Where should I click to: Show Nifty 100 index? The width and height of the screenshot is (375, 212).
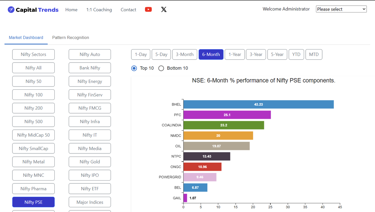coord(33,95)
